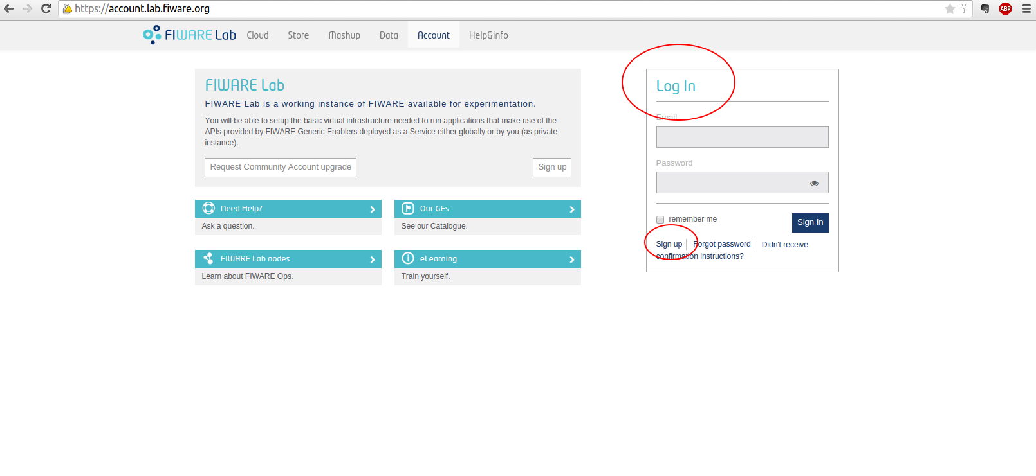Image resolution: width=1036 pixels, height=476 pixels.
Task: Open the Mashup tab
Action: 344,35
